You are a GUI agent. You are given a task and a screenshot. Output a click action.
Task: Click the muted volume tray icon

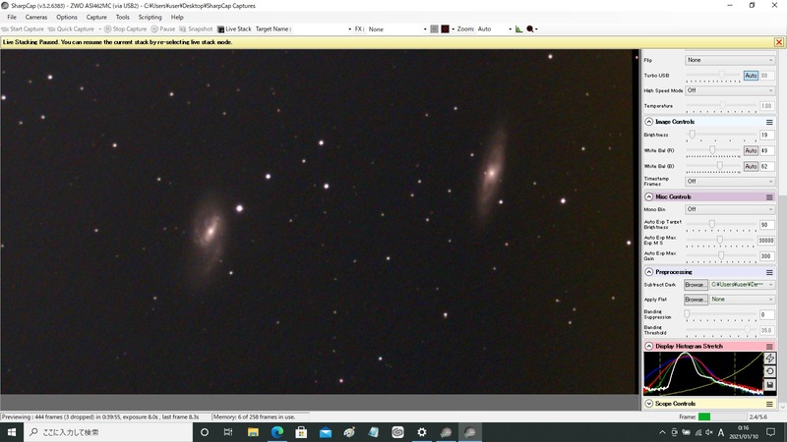pyautogui.click(x=709, y=432)
